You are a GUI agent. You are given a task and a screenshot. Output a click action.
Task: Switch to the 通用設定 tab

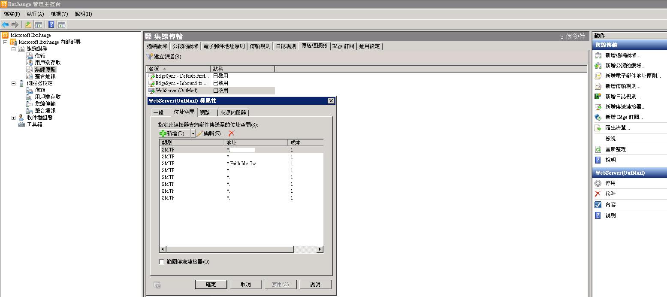(x=369, y=46)
